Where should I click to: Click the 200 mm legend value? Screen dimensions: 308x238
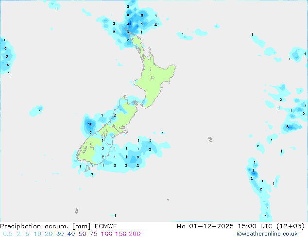(135, 234)
